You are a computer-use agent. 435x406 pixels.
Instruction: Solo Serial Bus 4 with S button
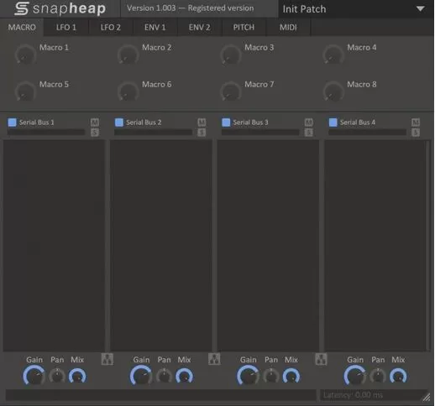[x=416, y=133]
